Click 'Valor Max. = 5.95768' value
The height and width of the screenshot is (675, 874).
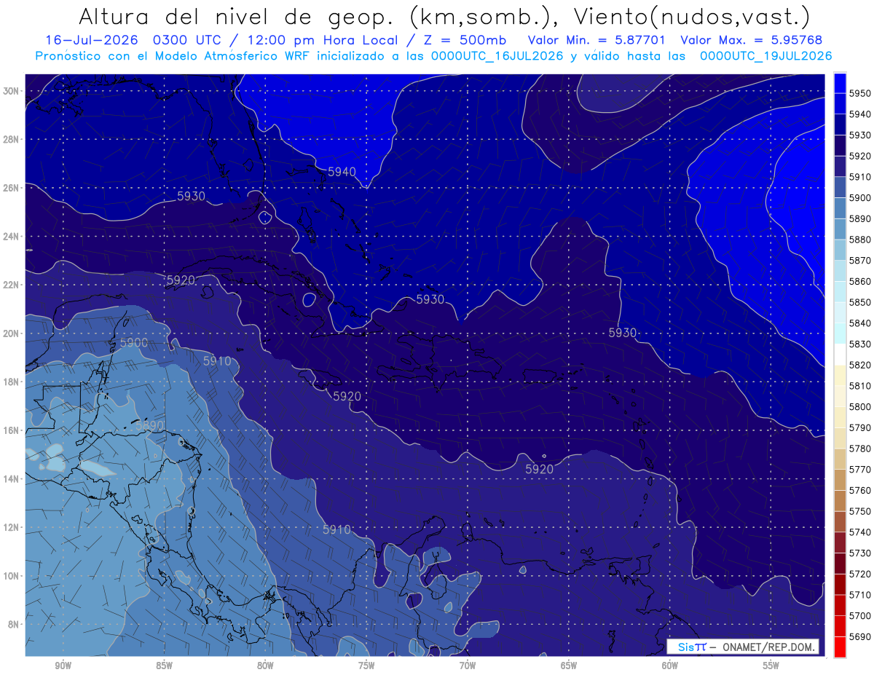point(752,40)
